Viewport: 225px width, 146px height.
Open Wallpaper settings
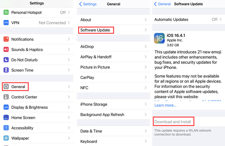click(x=37, y=138)
